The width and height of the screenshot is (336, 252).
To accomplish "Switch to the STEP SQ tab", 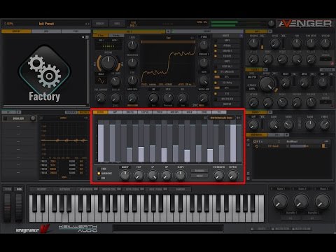I will tap(145, 112).
